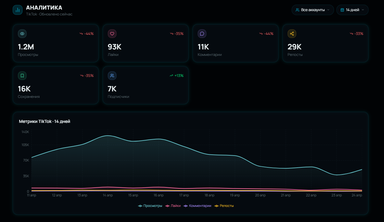This screenshot has width=384, height=222.
Task: Select the 1.2M Просмотры stat card
Action: [56, 44]
